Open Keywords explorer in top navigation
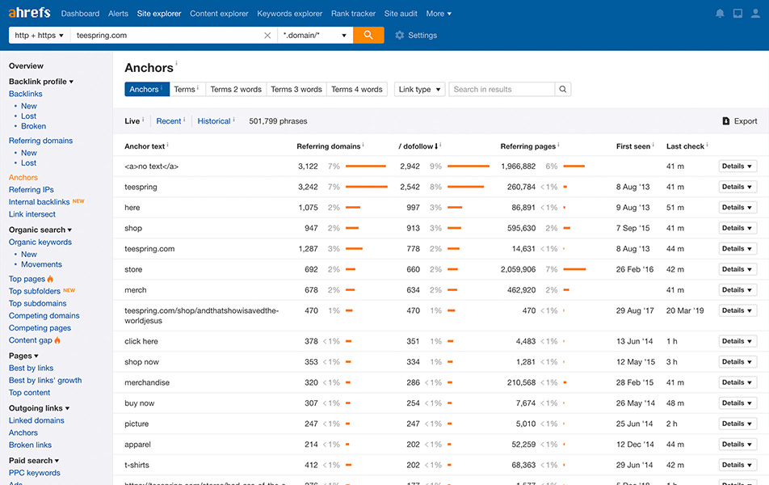Image resolution: width=769 pixels, height=485 pixels. (x=289, y=14)
